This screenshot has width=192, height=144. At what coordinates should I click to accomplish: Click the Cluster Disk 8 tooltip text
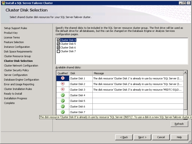116,117
